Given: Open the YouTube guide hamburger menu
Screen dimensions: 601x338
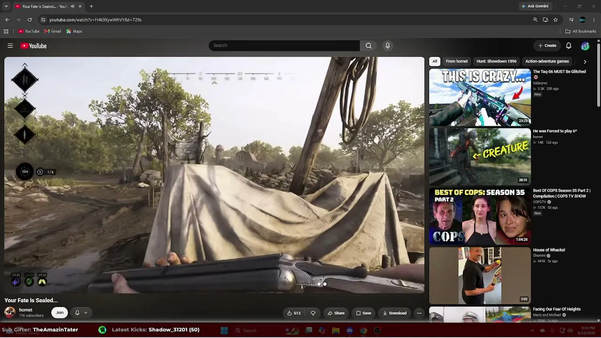Looking at the screenshot, I should coord(10,46).
